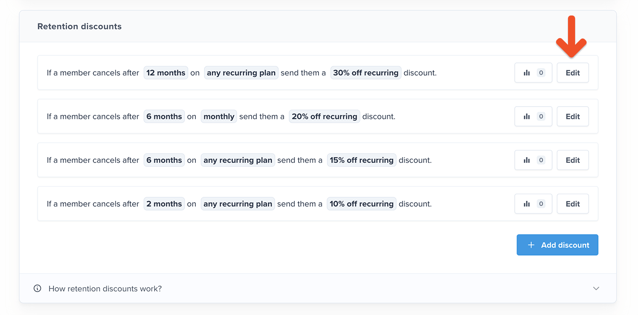Click the info icon beside retention discounts help

click(38, 288)
